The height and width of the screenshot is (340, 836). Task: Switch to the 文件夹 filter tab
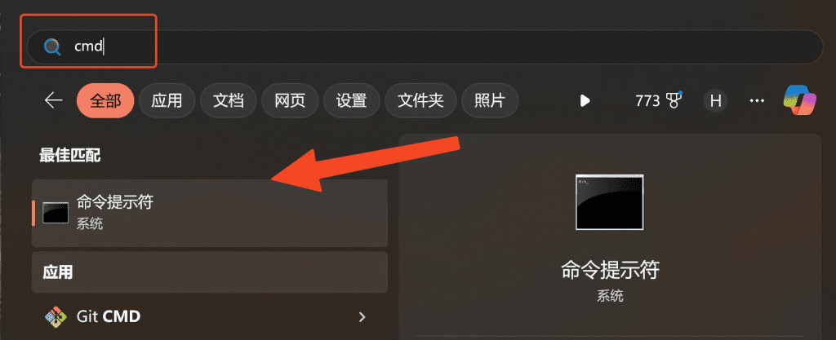click(421, 100)
